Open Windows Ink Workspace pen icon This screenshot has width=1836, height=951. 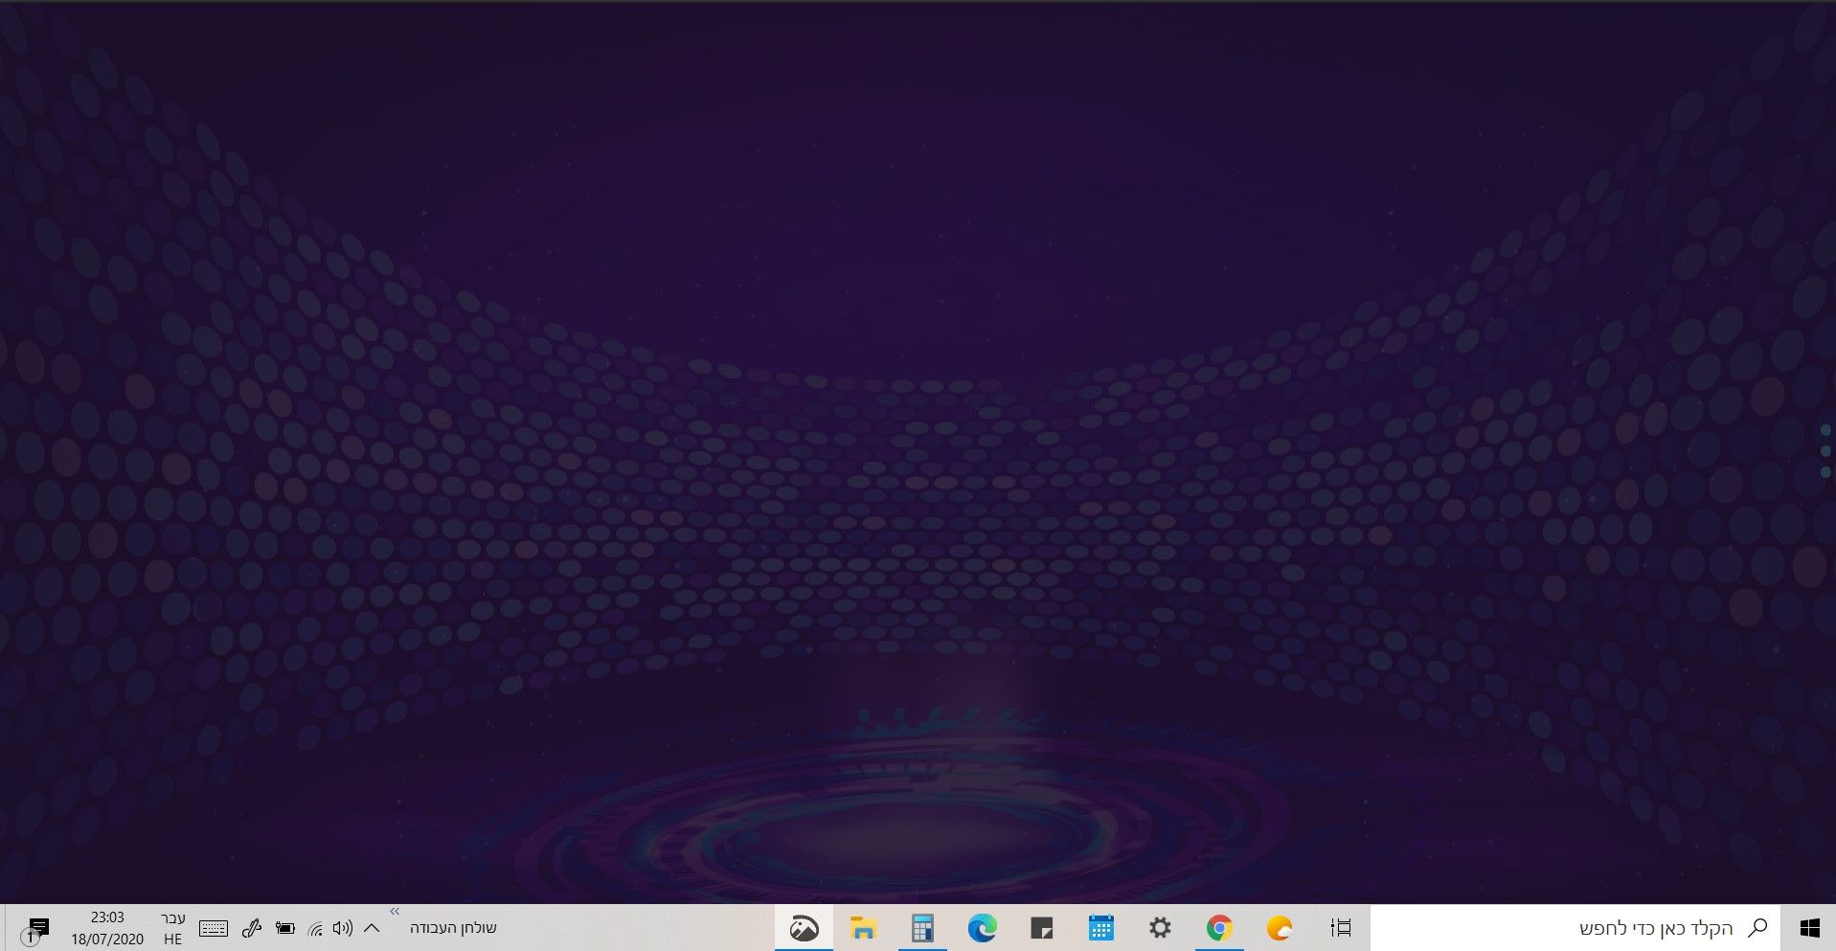(251, 927)
